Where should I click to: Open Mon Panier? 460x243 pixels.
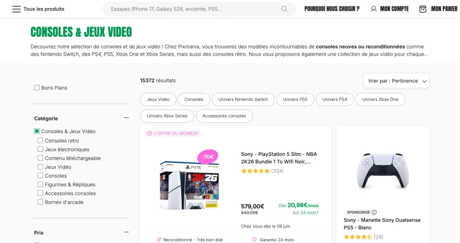click(444, 9)
